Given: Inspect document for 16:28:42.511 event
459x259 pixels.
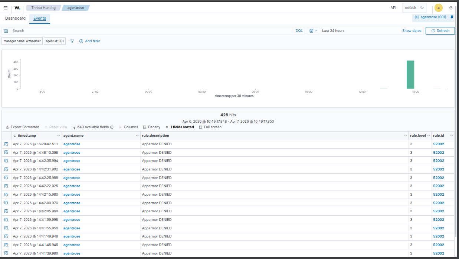Looking at the screenshot, I should [x=6, y=144].
